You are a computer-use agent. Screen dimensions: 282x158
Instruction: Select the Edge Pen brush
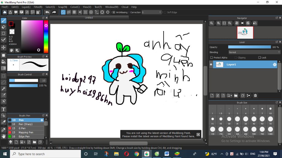coord(26,137)
